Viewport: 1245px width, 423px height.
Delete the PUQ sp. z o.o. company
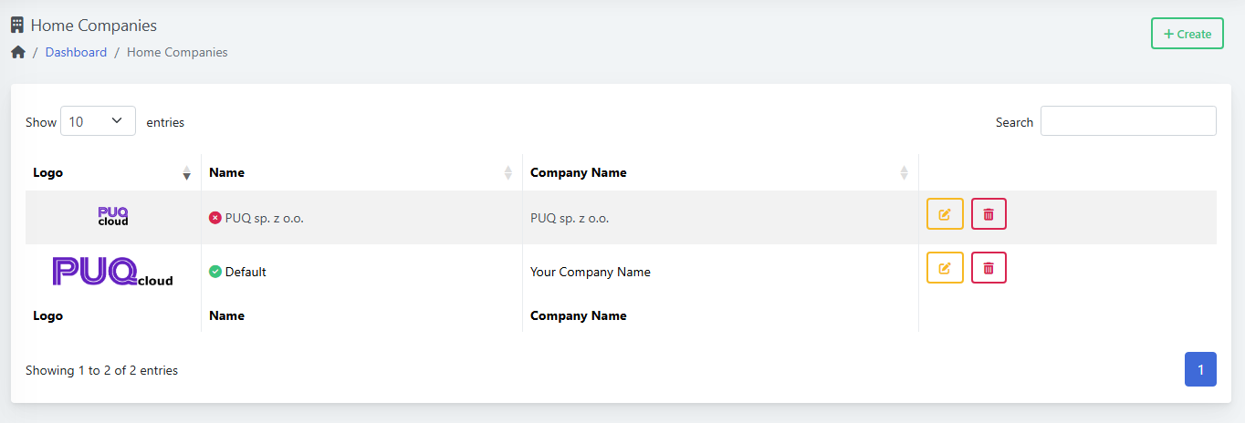(989, 214)
